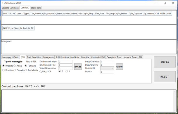Open the Emergenze tab

pos(48,57)
